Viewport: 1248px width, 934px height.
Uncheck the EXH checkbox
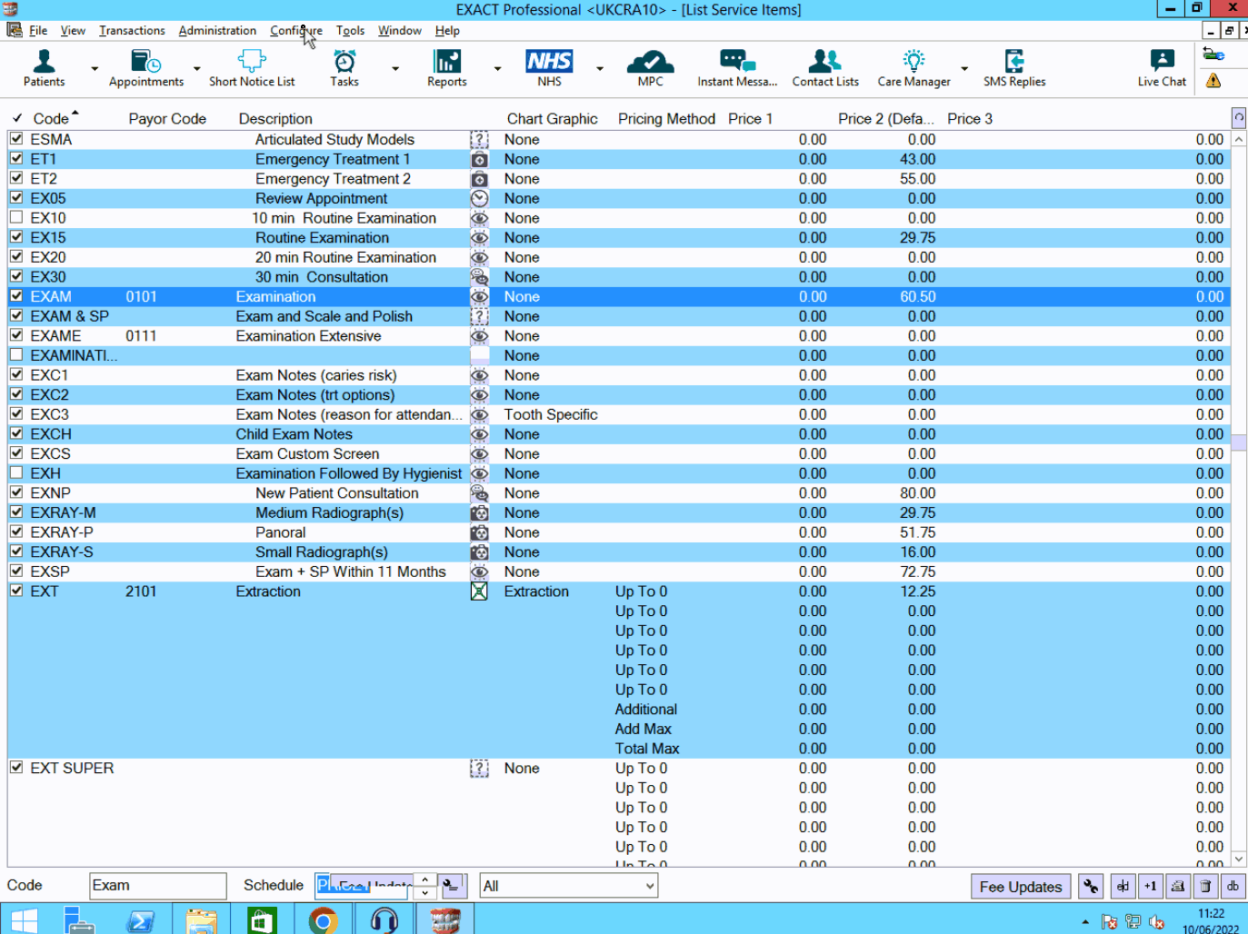pyautogui.click(x=16, y=472)
